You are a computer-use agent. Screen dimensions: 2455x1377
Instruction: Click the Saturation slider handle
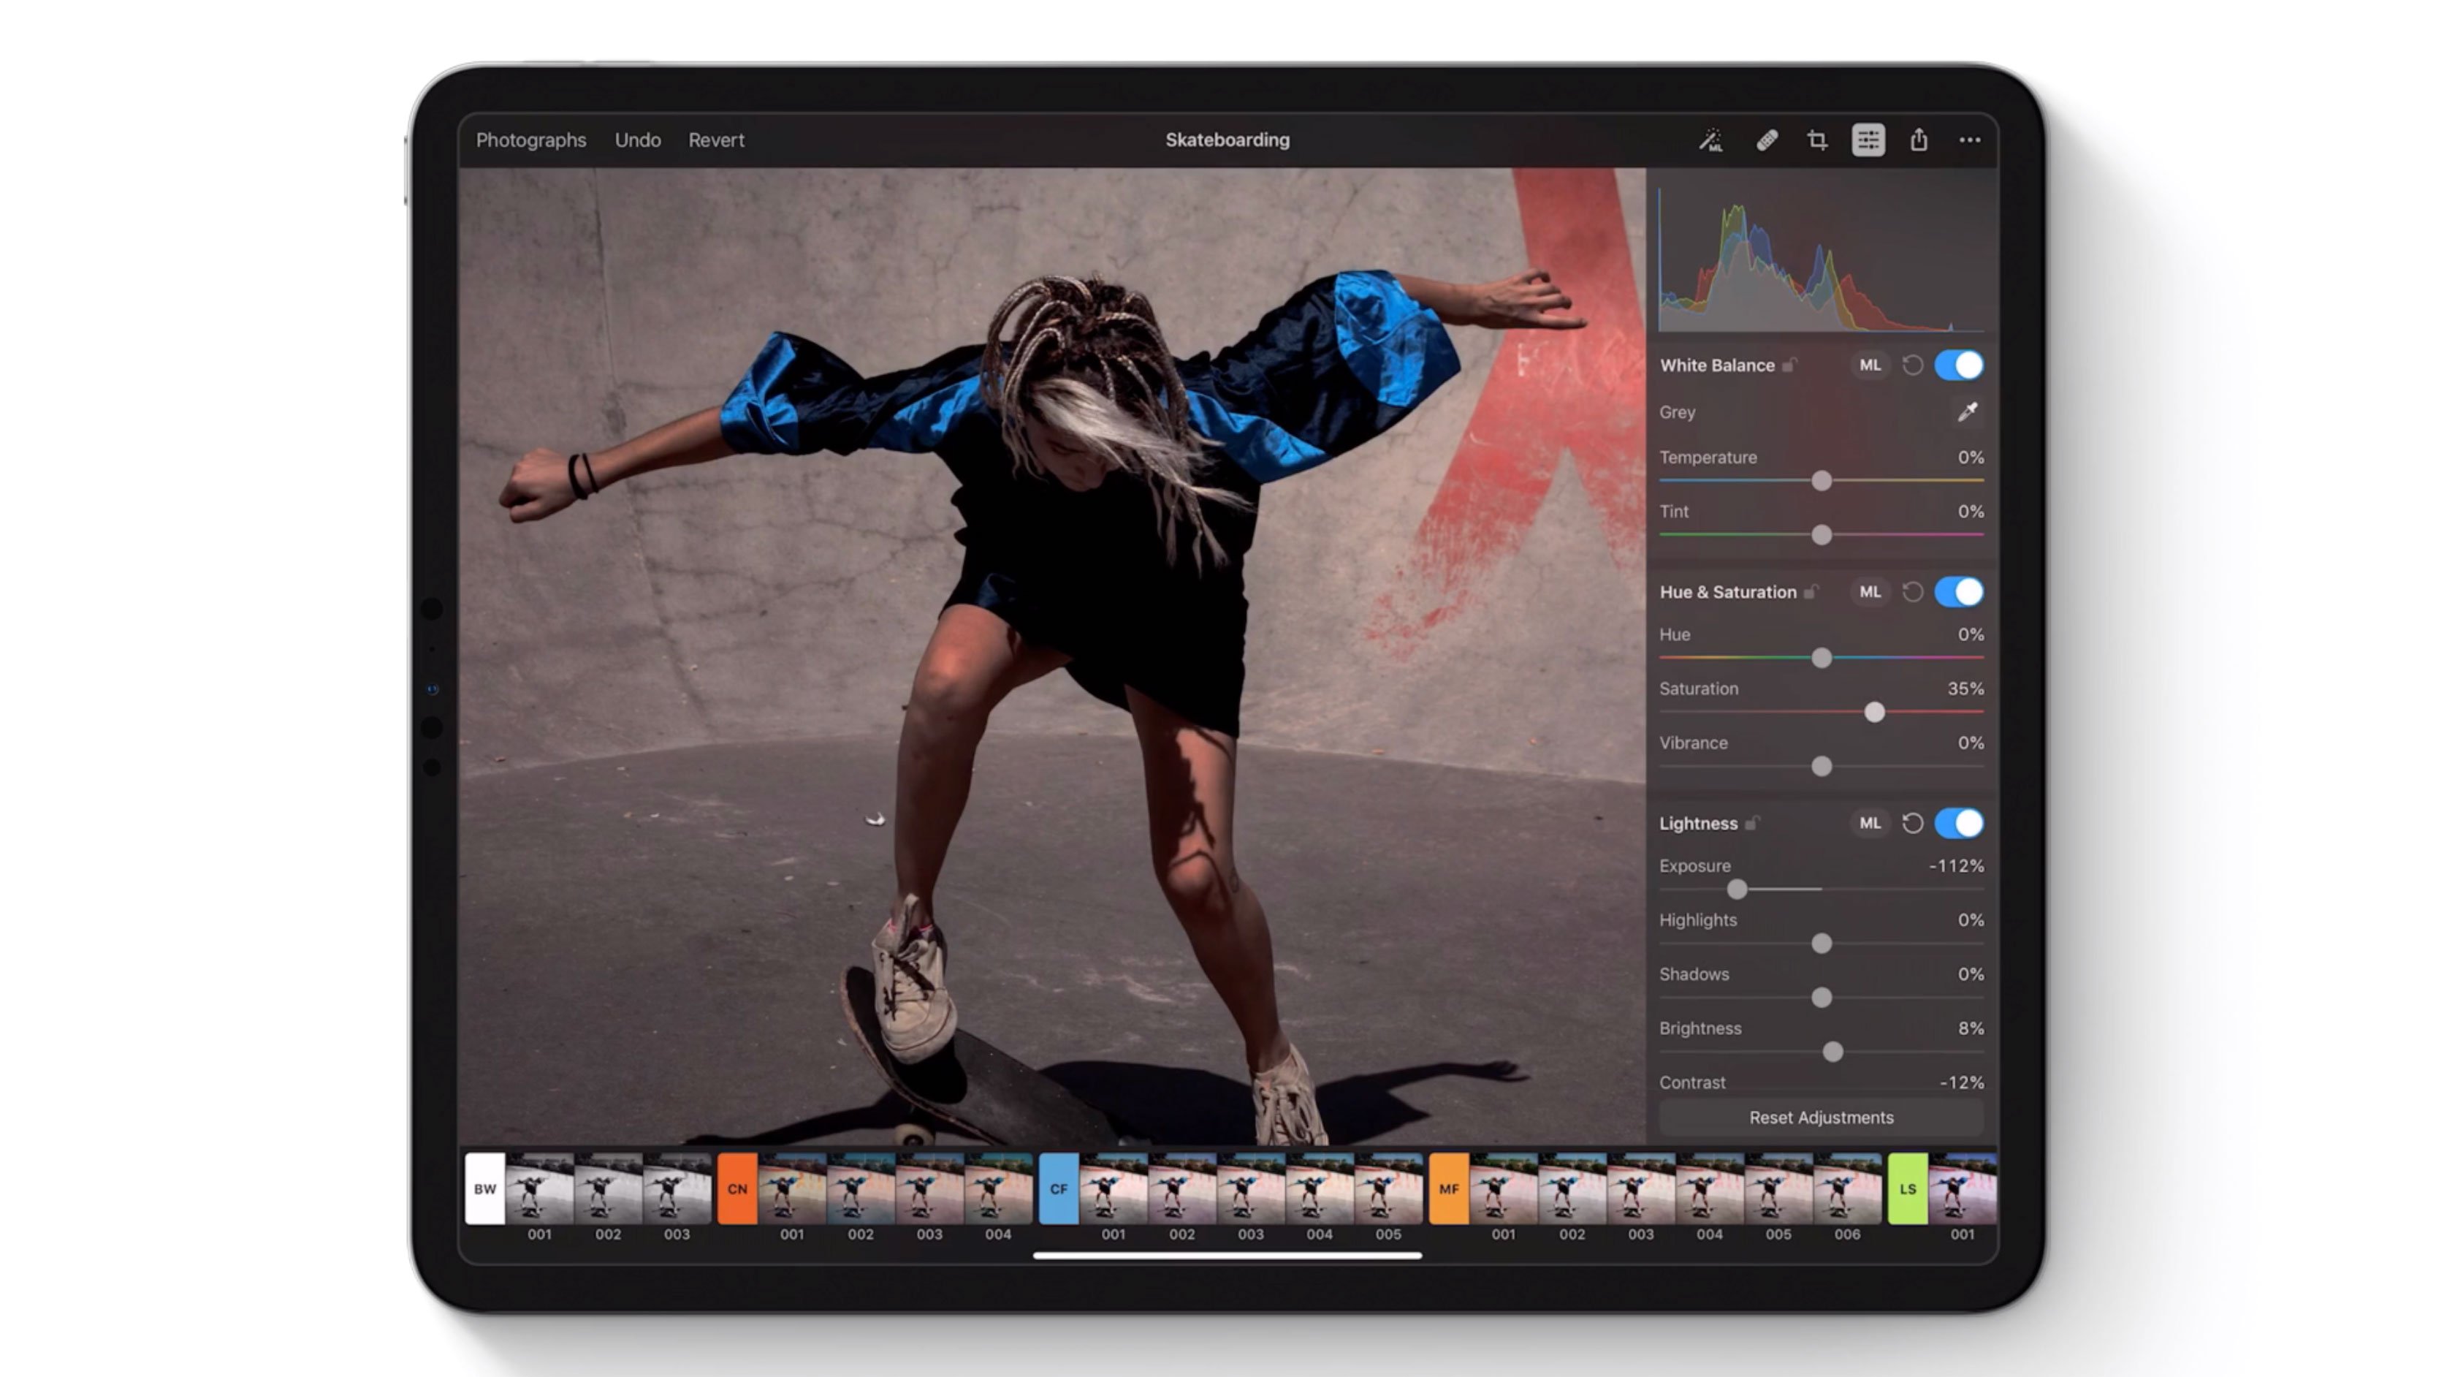click(x=1875, y=713)
